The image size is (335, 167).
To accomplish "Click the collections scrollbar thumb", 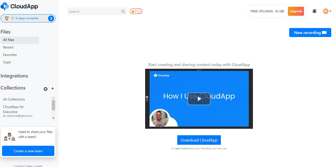I will [x=53, y=105].
